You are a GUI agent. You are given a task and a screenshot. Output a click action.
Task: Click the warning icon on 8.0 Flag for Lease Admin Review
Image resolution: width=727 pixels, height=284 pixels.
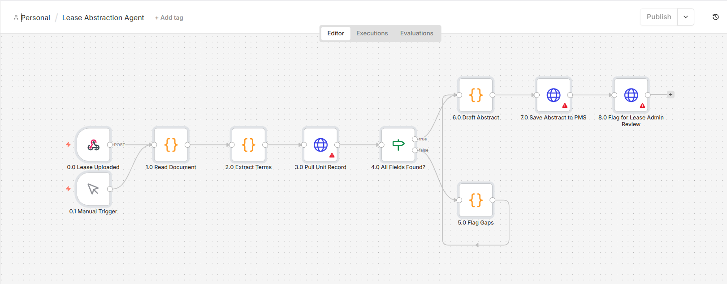643,106
